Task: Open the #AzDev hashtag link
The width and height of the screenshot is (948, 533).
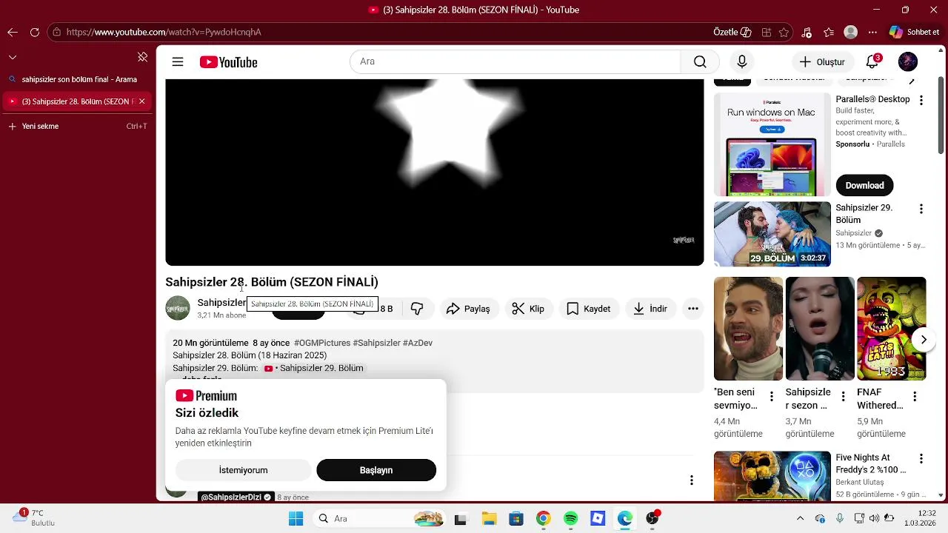Action: (418, 343)
